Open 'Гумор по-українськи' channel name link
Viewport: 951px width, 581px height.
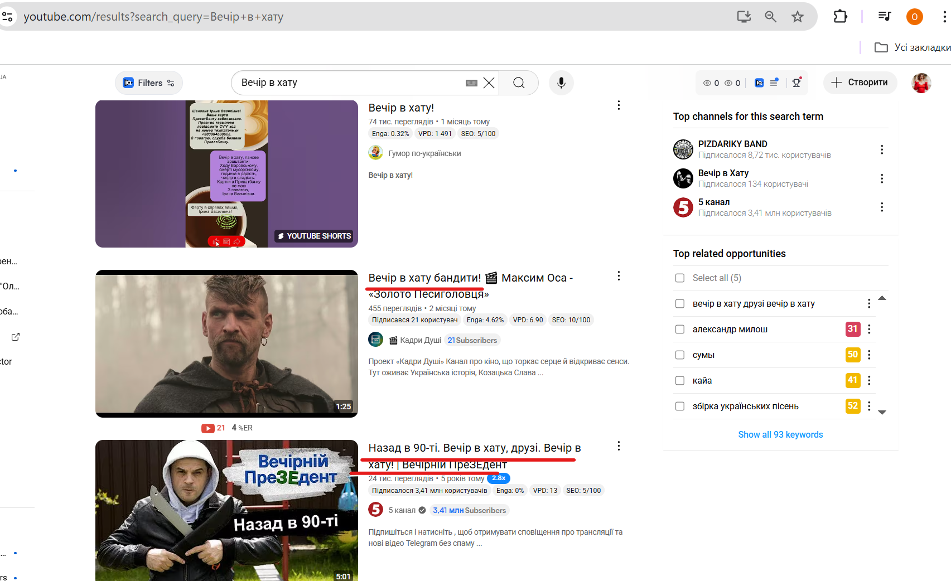tap(424, 153)
